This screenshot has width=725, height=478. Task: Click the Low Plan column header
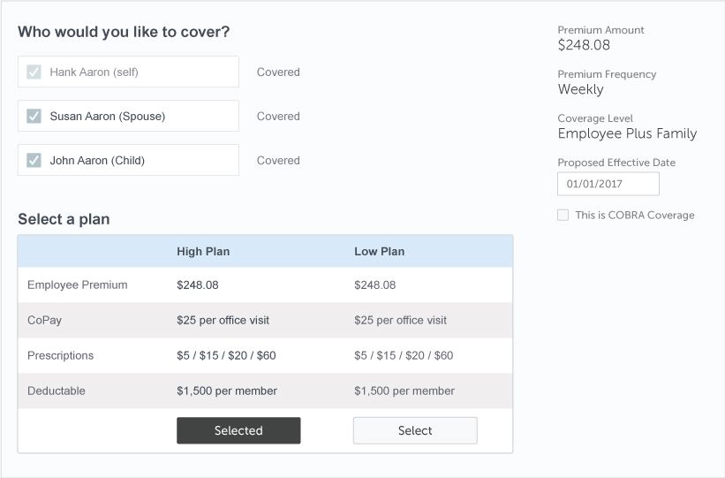point(379,252)
